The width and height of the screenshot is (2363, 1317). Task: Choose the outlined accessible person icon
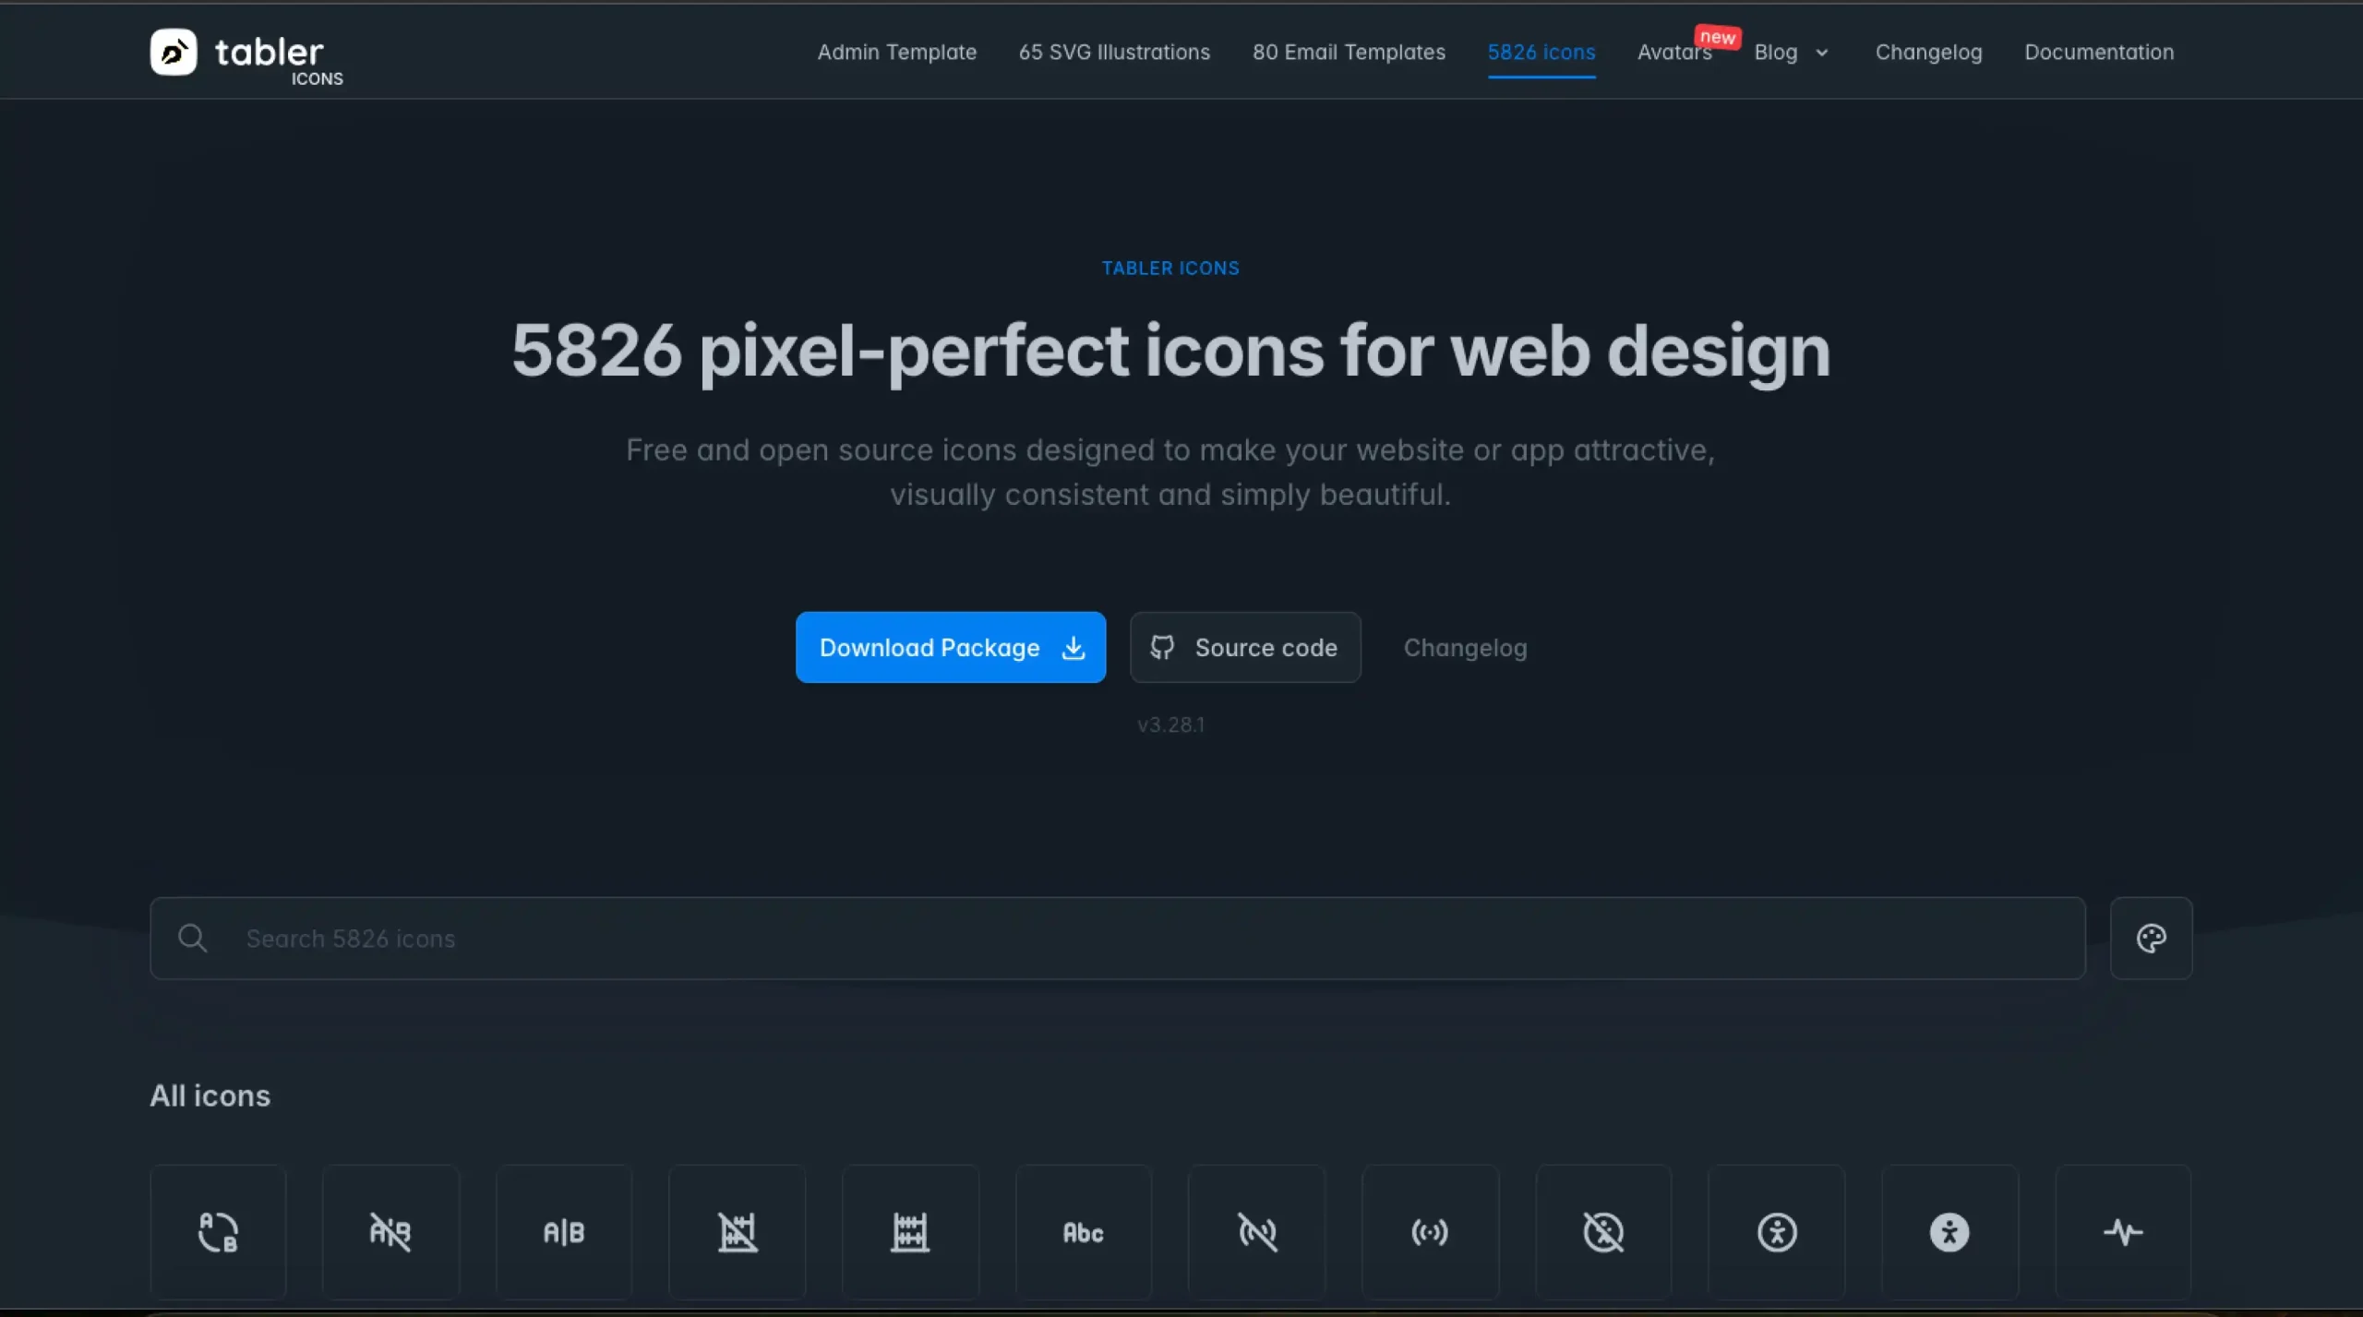pos(1777,1232)
